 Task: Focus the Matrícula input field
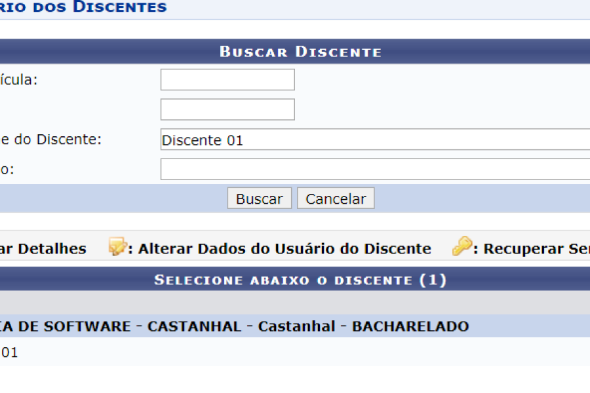pyautogui.click(x=227, y=80)
